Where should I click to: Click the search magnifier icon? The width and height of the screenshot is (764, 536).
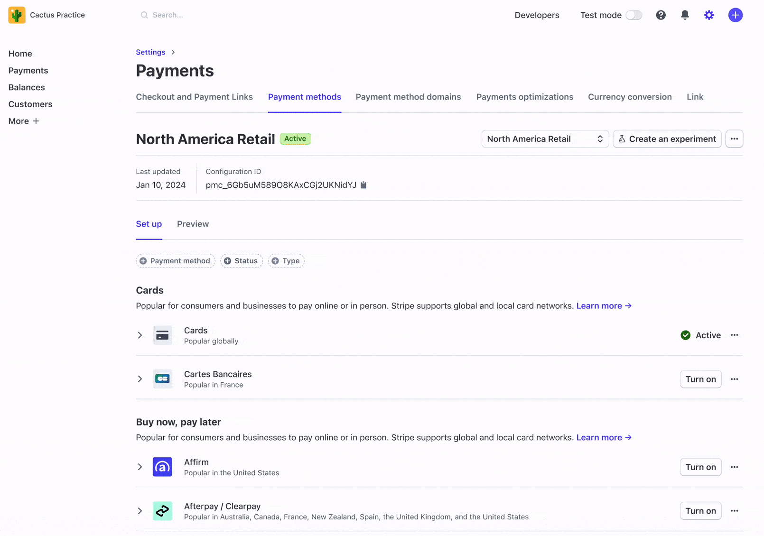coord(144,15)
